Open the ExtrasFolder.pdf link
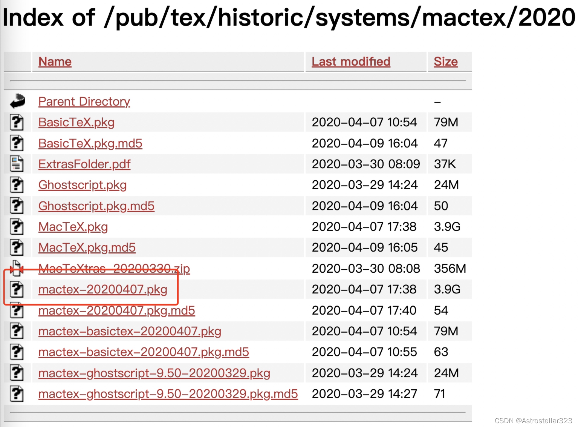 [x=84, y=164]
